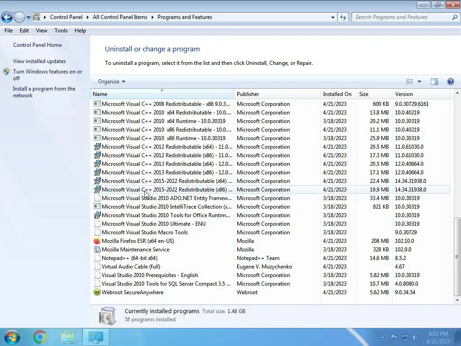Toggle the preview pane button
This screenshot has width=461, height=346.
(434, 82)
